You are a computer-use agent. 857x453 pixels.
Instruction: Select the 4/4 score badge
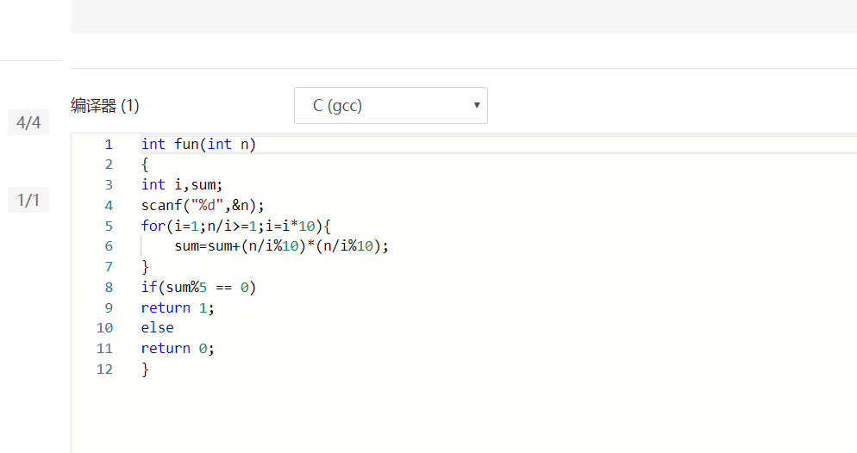point(28,123)
